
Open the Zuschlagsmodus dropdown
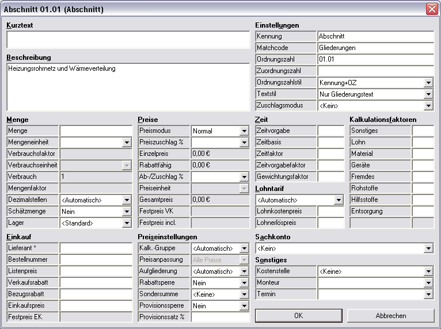(x=428, y=106)
